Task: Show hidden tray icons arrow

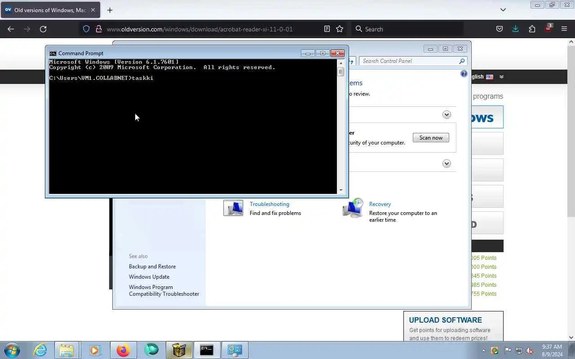Action: [x=483, y=350]
